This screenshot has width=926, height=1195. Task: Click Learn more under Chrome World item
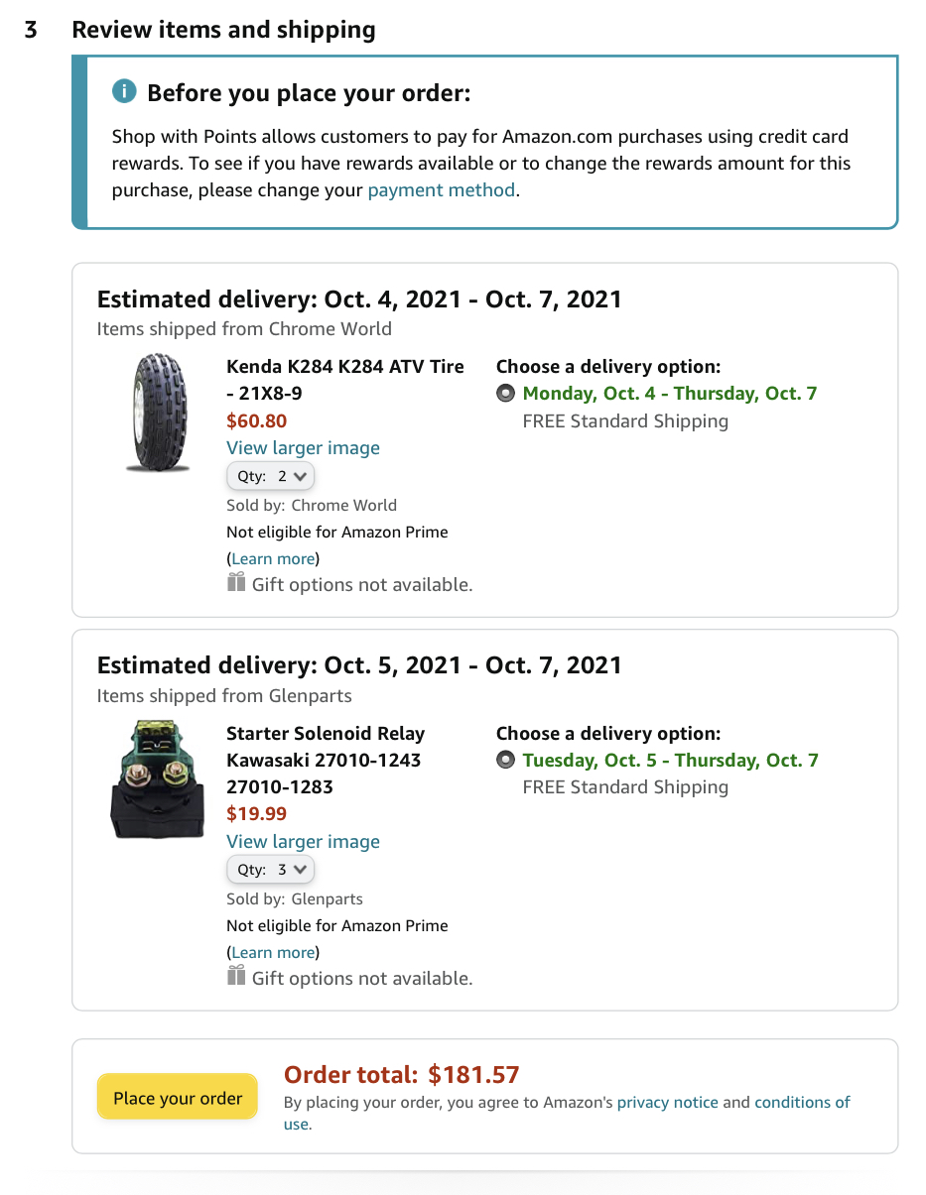(273, 559)
